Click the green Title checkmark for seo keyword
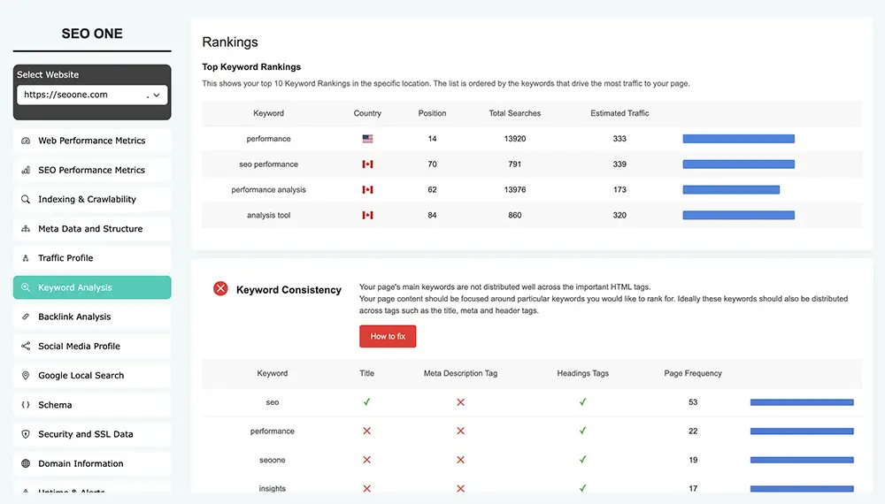 (x=367, y=402)
